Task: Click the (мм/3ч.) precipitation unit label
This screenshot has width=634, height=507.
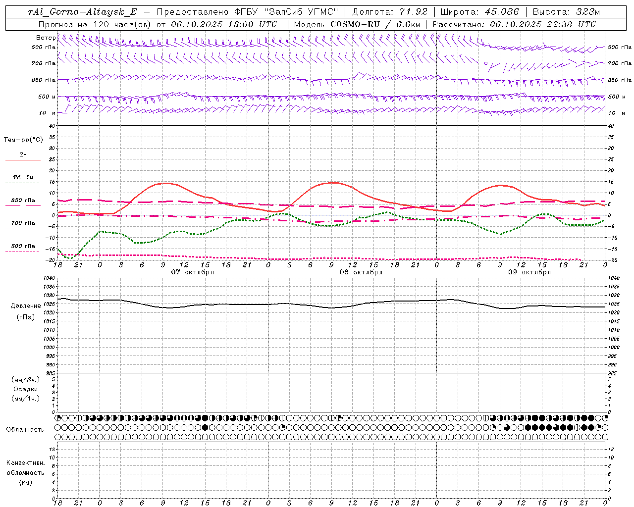Action: point(26,380)
